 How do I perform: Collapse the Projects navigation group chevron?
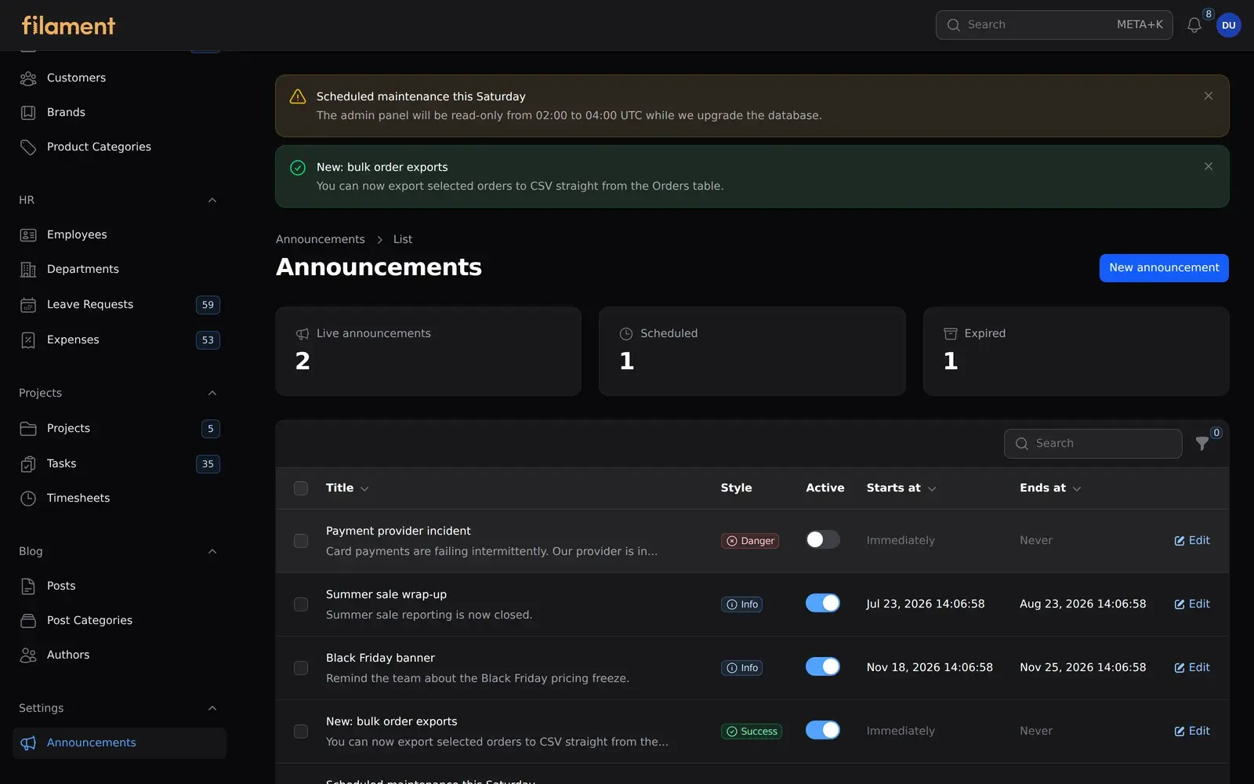[212, 393]
